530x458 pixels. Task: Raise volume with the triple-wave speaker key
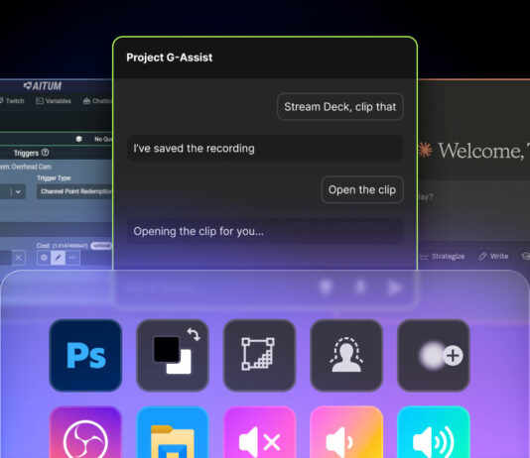pos(434,432)
